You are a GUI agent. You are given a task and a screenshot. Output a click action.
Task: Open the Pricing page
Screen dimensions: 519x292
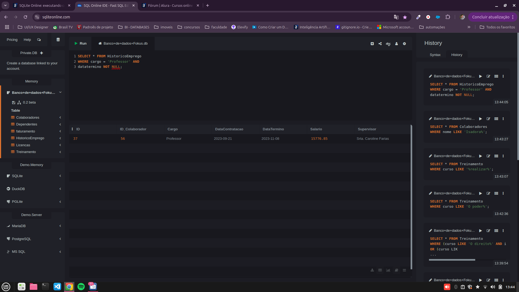(x=12, y=40)
